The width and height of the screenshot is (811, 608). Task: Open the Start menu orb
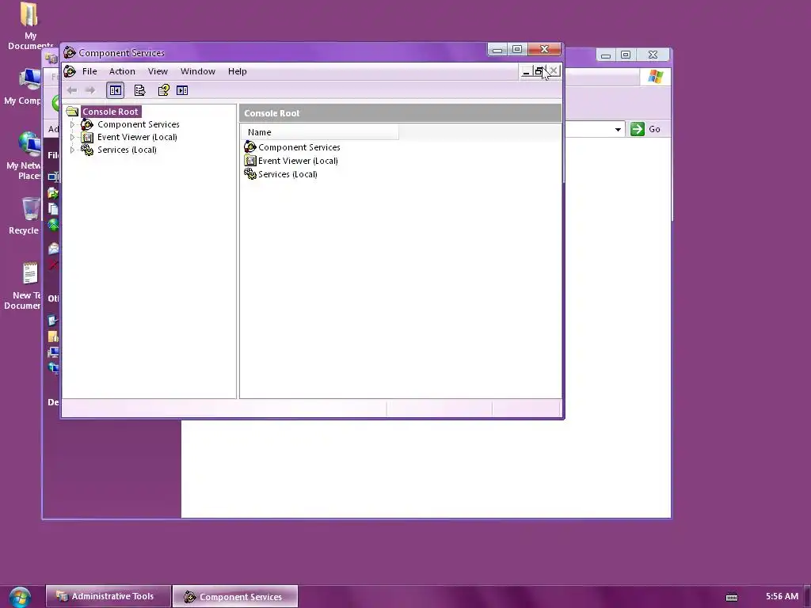pos(20,597)
